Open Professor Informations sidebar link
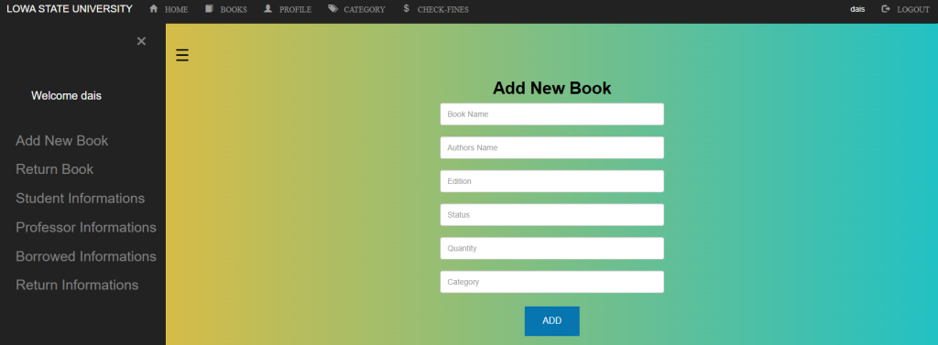 pyautogui.click(x=86, y=227)
